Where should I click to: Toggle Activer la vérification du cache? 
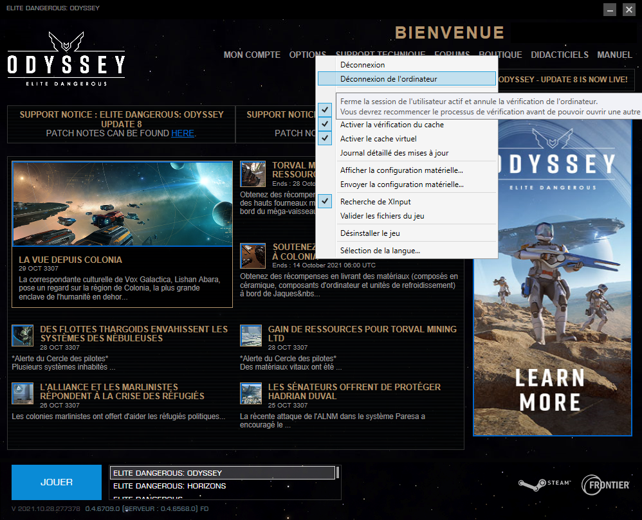(407, 124)
